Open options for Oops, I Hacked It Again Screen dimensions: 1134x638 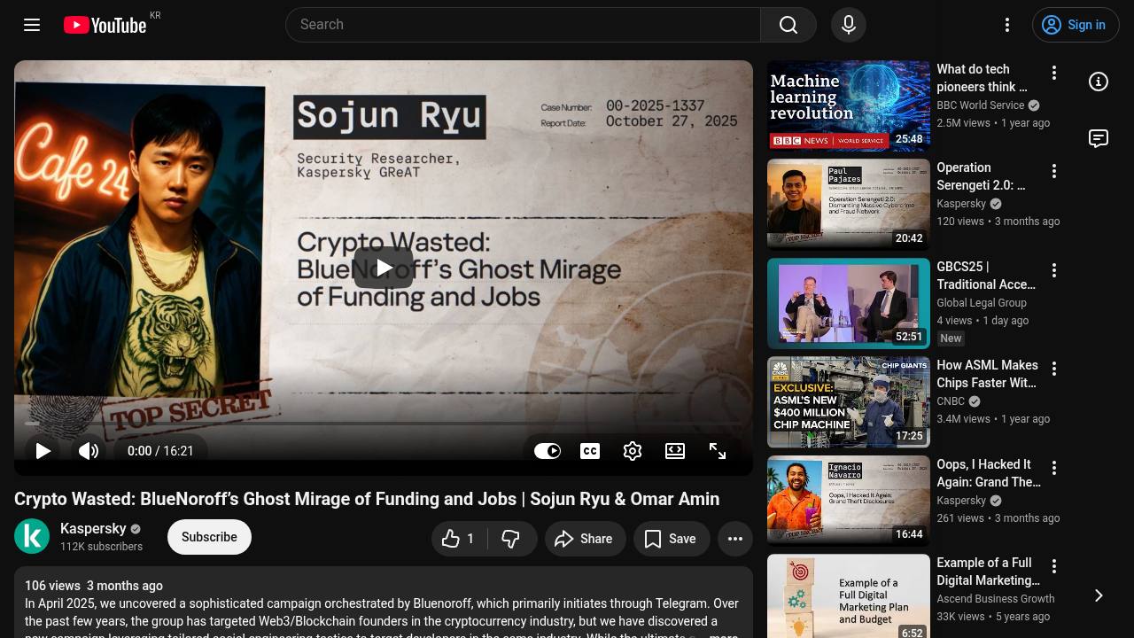1054,468
